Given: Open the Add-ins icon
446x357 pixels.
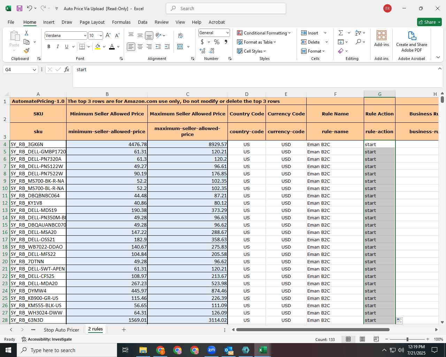Looking at the screenshot, I should point(382,35).
